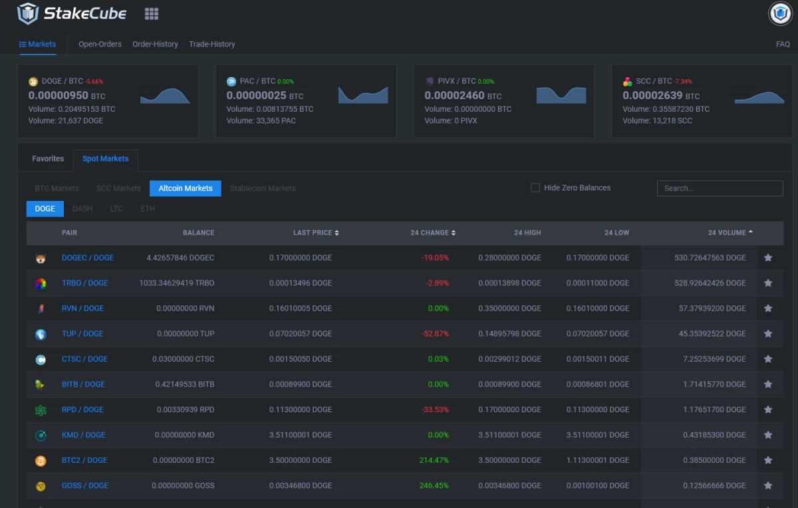Click the RVN coin icon in the table
Image resolution: width=798 pixels, height=508 pixels.
pyautogui.click(x=41, y=309)
